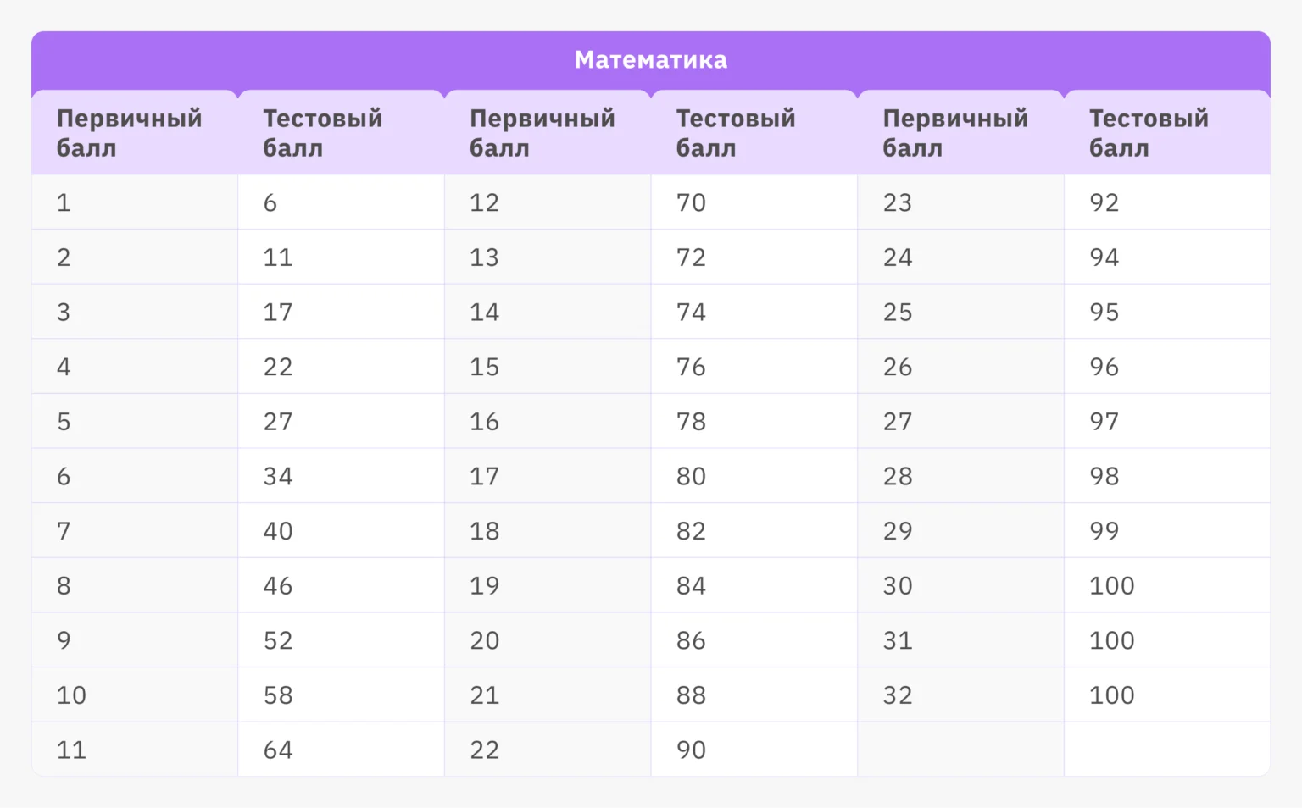Select the test score 40 cell

[x=278, y=532]
